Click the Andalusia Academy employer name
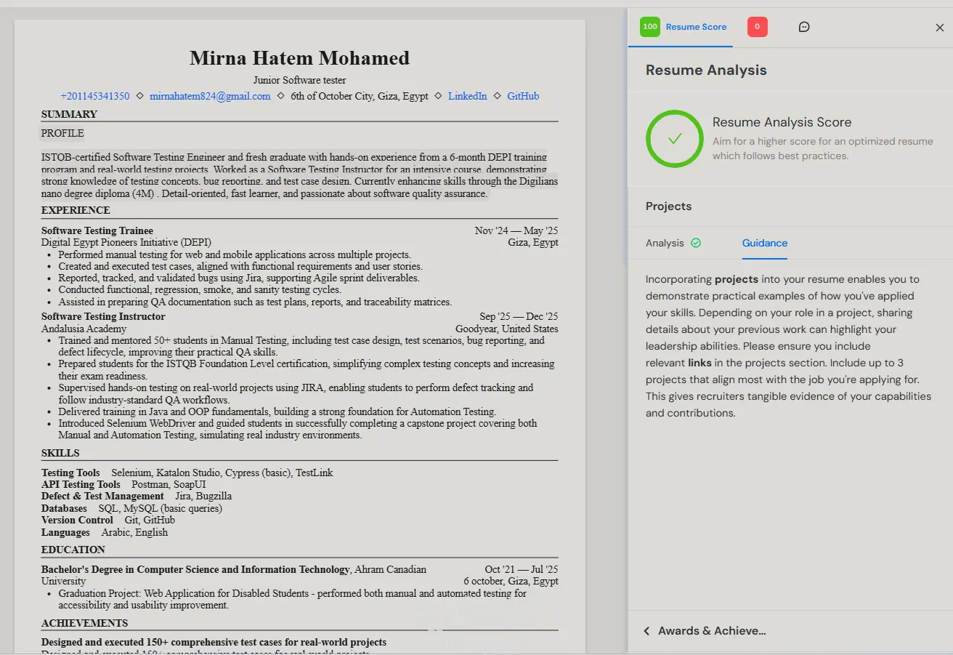This screenshot has height=655, width=953. [84, 329]
